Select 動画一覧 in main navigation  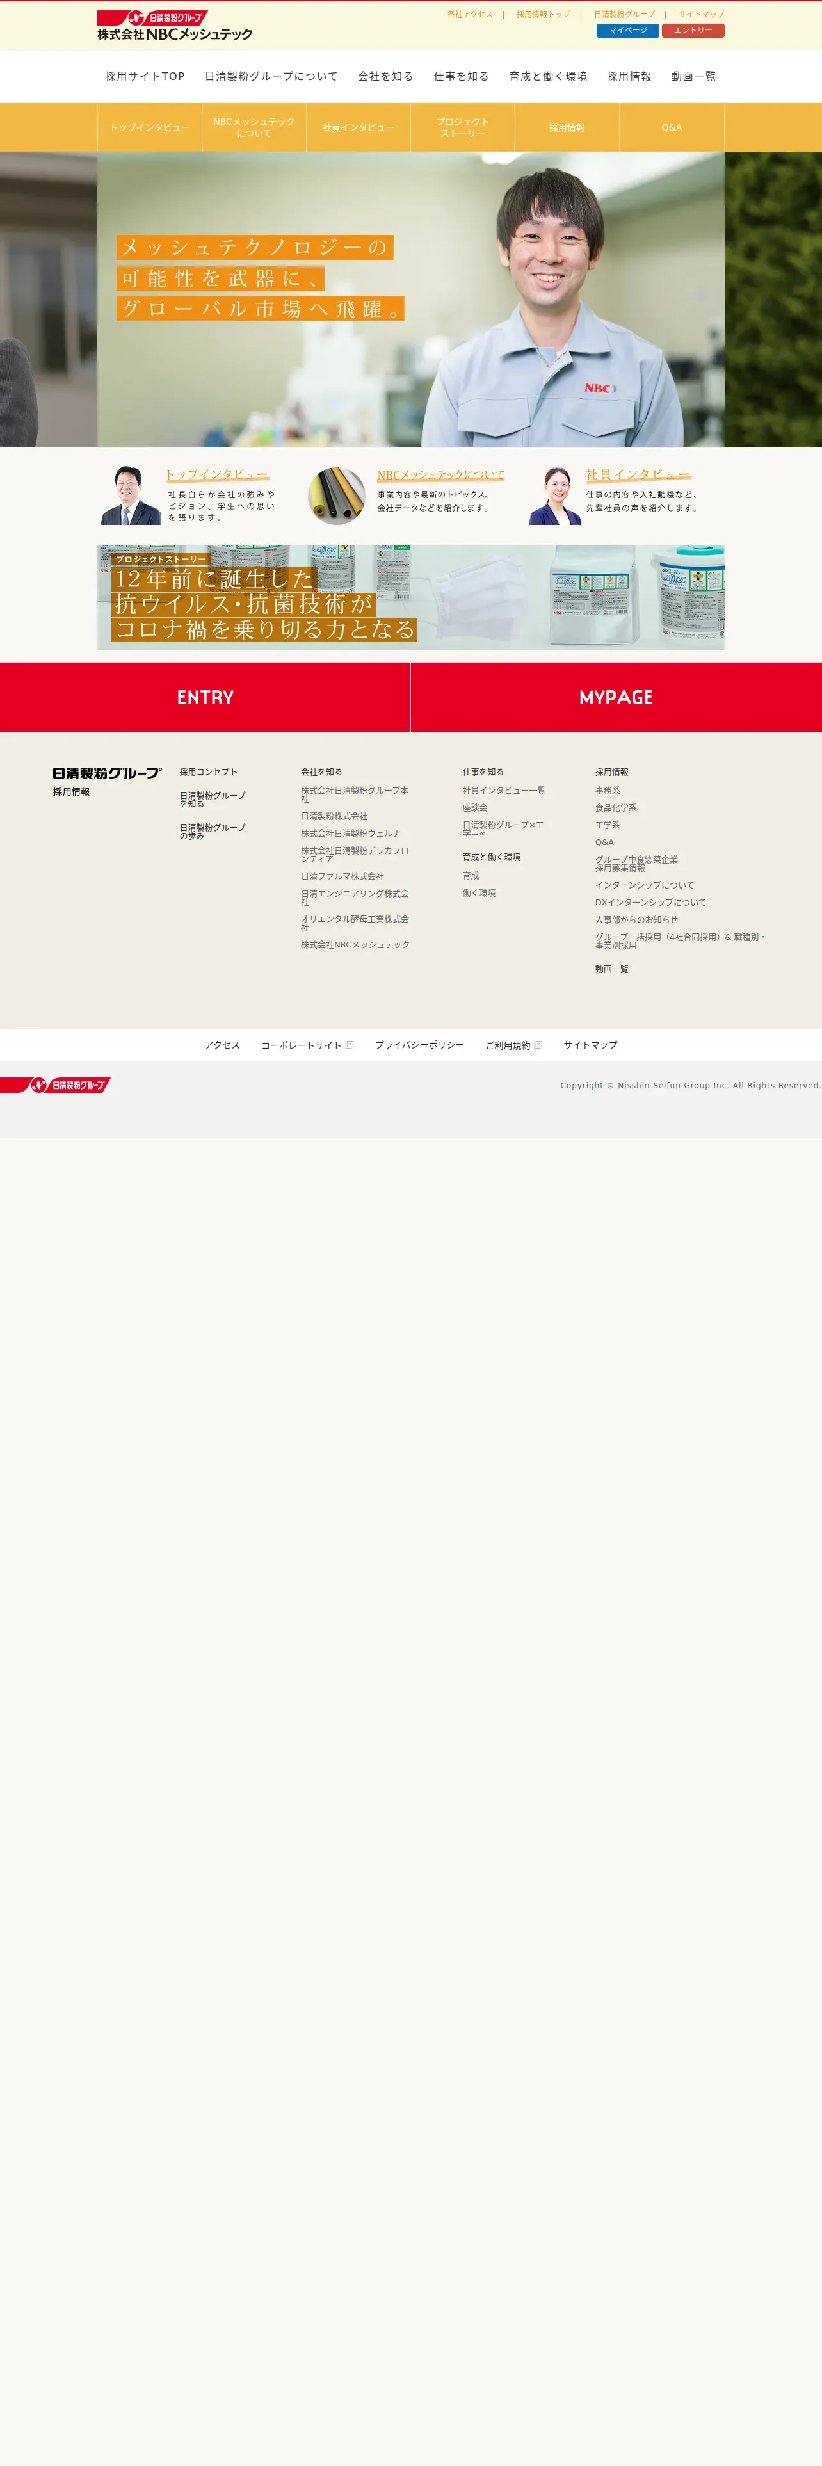coord(694,77)
